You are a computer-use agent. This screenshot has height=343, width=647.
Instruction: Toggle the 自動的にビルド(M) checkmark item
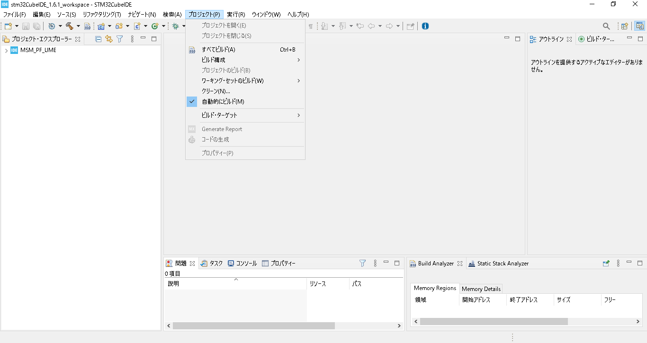pos(245,102)
